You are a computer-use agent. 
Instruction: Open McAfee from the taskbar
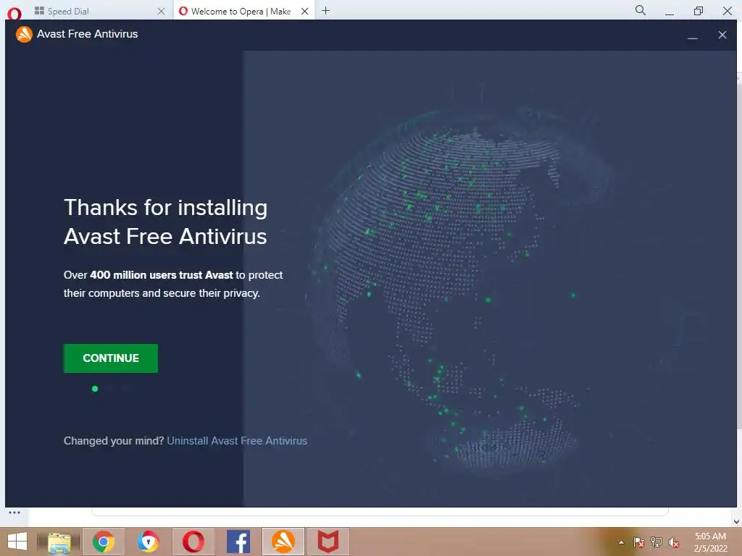coord(328,542)
